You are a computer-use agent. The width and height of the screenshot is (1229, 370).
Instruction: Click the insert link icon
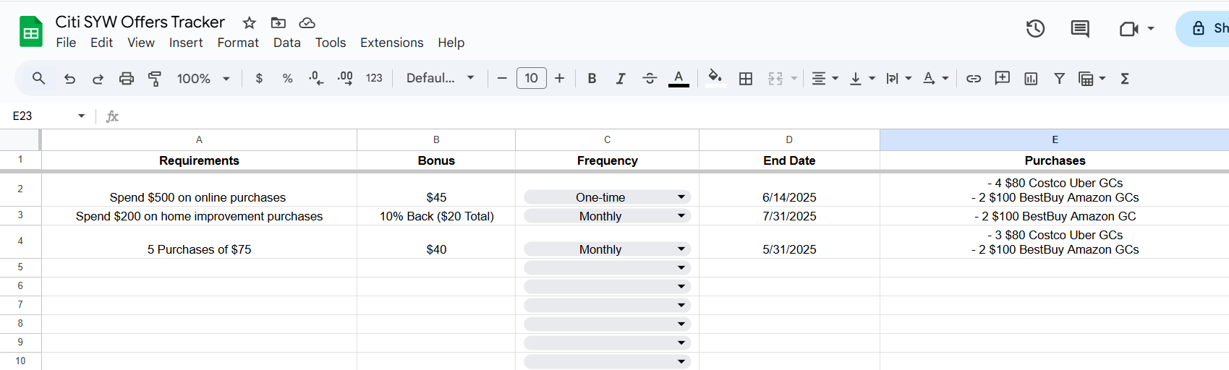[x=974, y=79]
